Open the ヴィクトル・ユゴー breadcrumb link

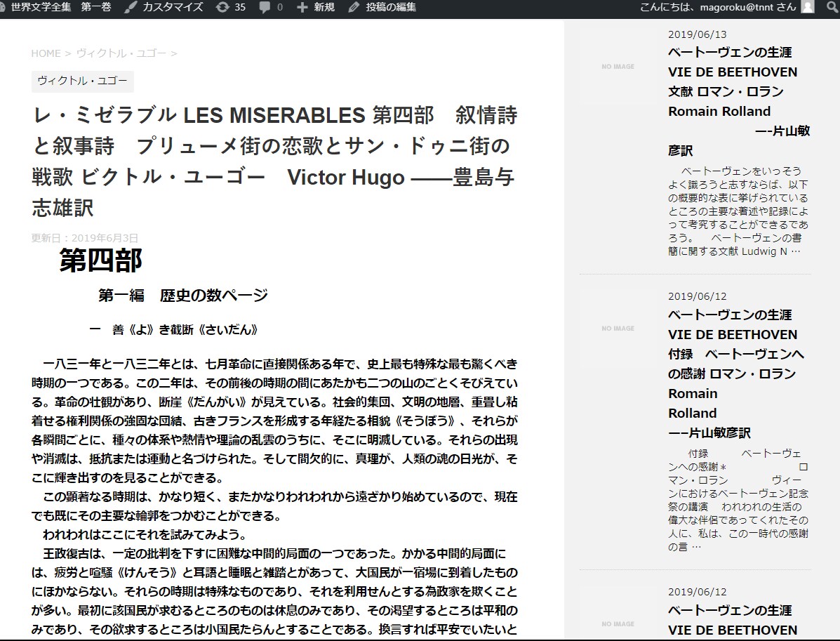click(x=121, y=53)
